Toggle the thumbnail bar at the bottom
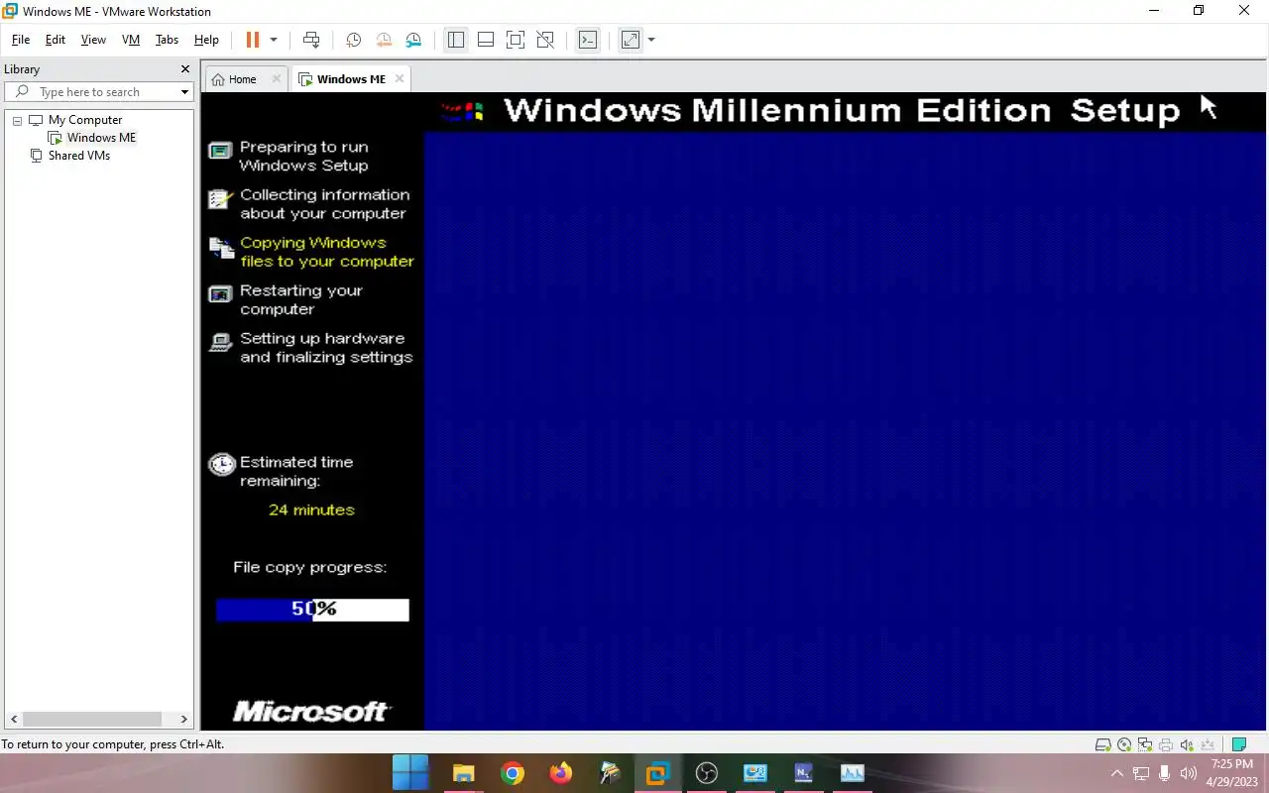 pos(486,40)
